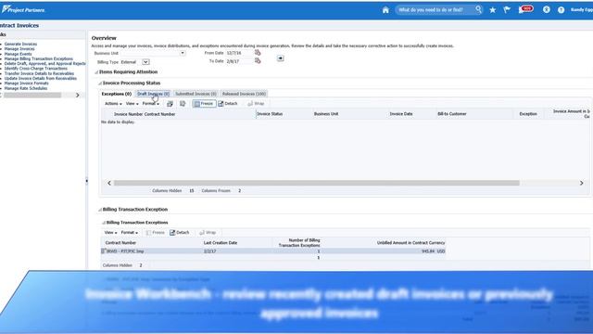
Task: Click the tasks pane scroll-right arrow
Action: (x=78, y=95)
